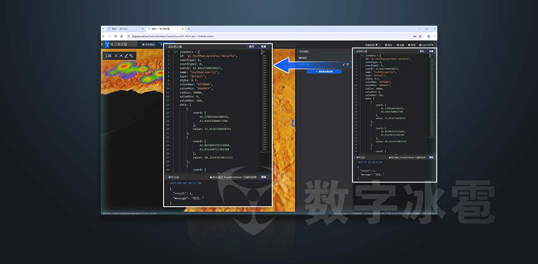The width and height of the screenshot is (538, 264).
Task: Click the site info icon in the address bar
Action: point(129,36)
